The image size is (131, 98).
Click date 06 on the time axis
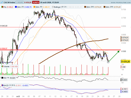[34, 96]
